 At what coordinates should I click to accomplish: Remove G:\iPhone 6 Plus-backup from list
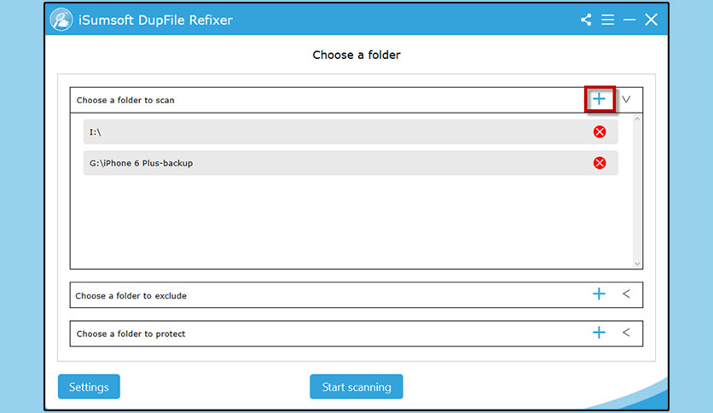(x=600, y=163)
